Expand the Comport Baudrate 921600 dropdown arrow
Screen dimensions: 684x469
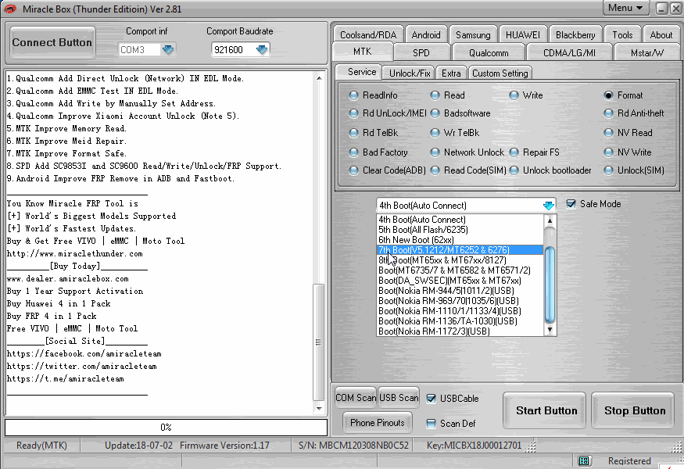[x=261, y=49]
